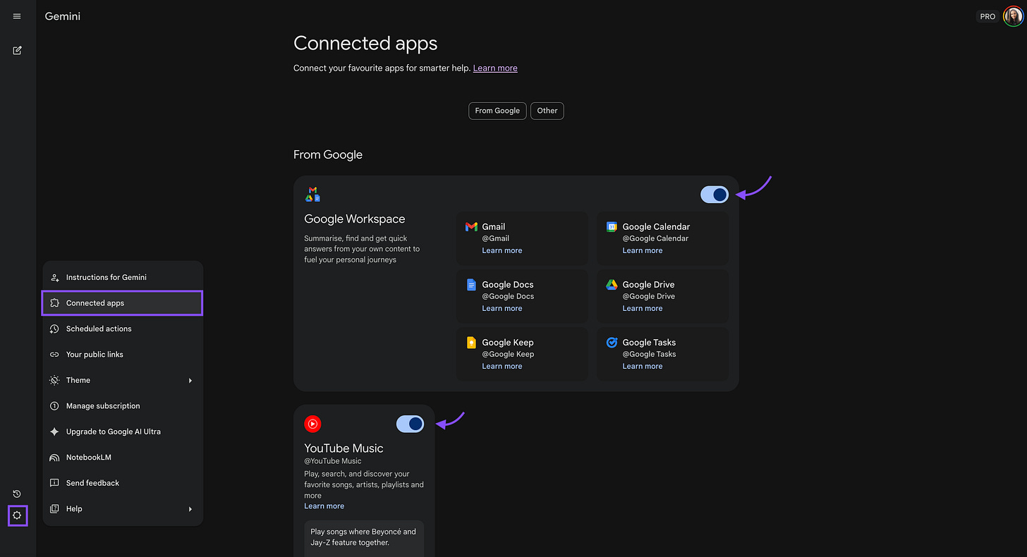Open Scheduled actions from the menu
1027x557 pixels.
99,329
